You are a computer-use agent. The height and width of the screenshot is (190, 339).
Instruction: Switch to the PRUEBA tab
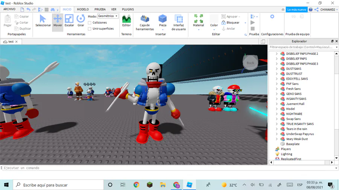pos(100,9)
